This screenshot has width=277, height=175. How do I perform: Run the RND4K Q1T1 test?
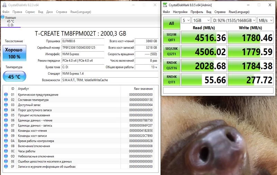[172, 80]
